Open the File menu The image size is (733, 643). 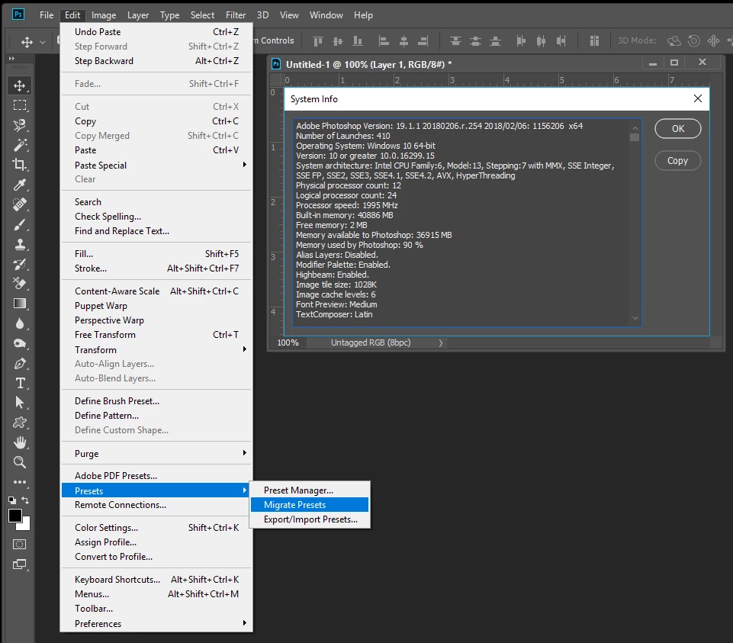pyautogui.click(x=47, y=15)
